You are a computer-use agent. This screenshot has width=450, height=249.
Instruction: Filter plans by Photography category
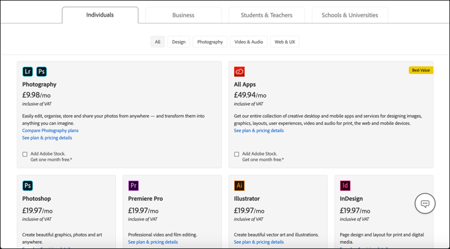tap(210, 42)
